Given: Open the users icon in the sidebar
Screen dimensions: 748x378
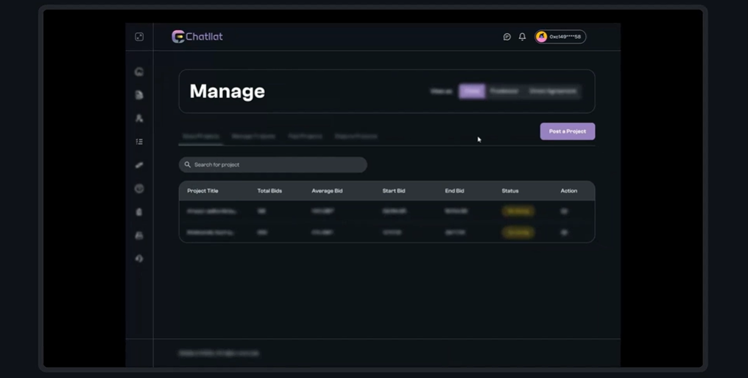Looking at the screenshot, I should pyautogui.click(x=139, y=118).
